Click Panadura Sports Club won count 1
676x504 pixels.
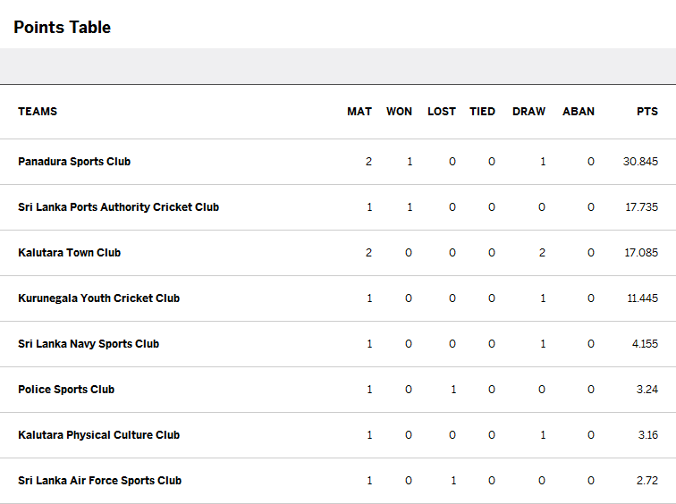click(410, 162)
